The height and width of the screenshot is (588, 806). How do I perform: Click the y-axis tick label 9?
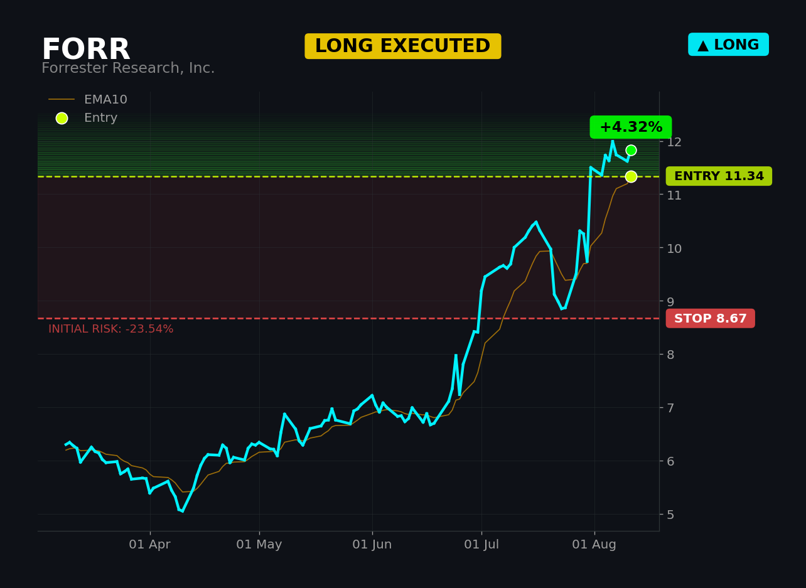tap(670, 301)
